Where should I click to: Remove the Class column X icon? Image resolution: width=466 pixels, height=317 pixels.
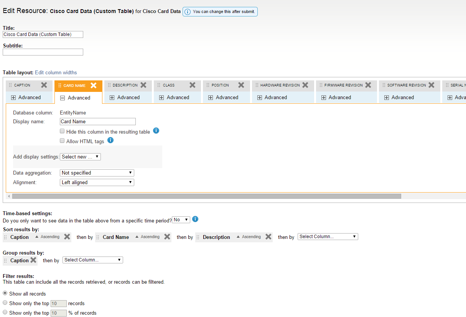[193, 85]
